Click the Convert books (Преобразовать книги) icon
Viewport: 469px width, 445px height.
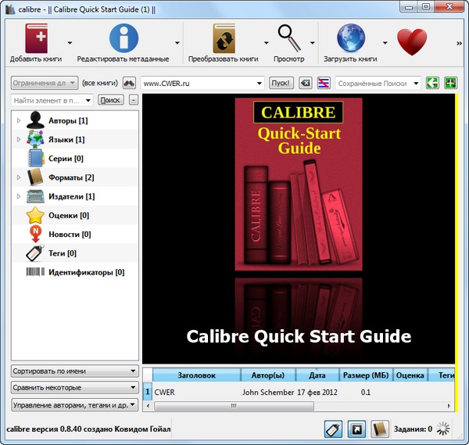point(224,39)
